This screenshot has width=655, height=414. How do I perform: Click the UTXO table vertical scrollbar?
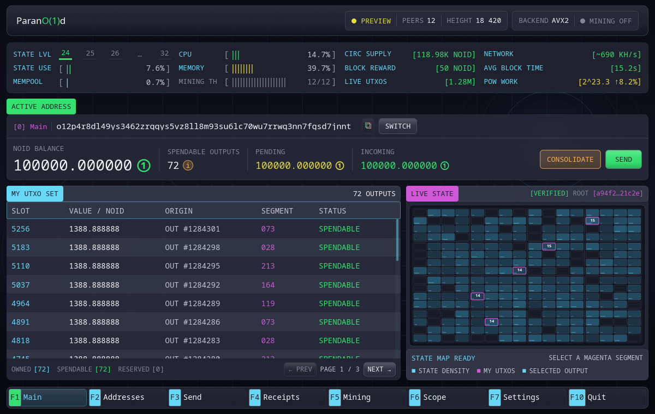pyautogui.click(x=398, y=240)
